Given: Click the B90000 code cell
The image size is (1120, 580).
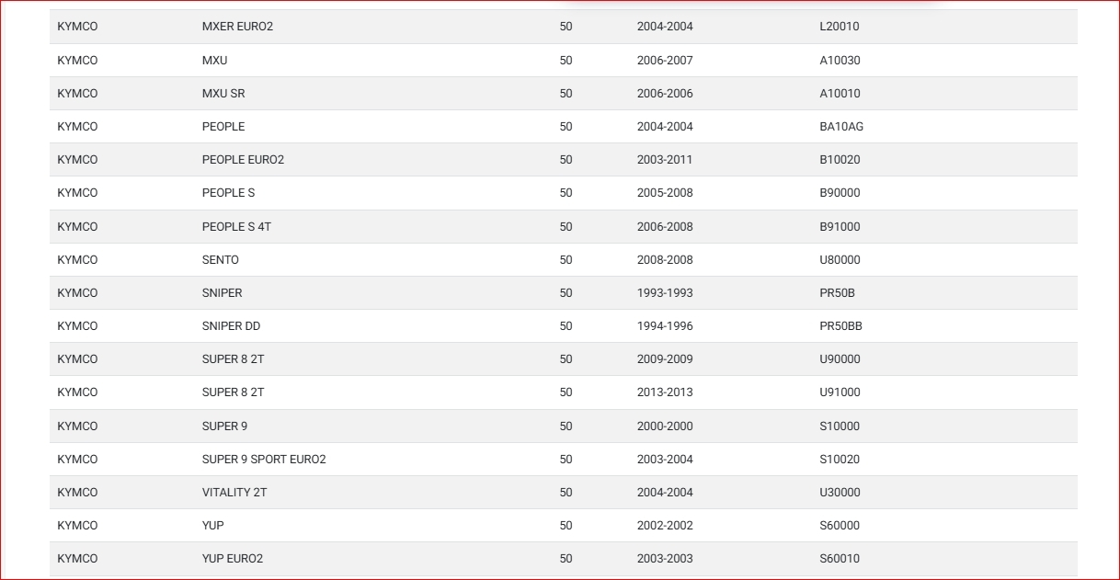Looking at the screenshot, I should [840, 193].
